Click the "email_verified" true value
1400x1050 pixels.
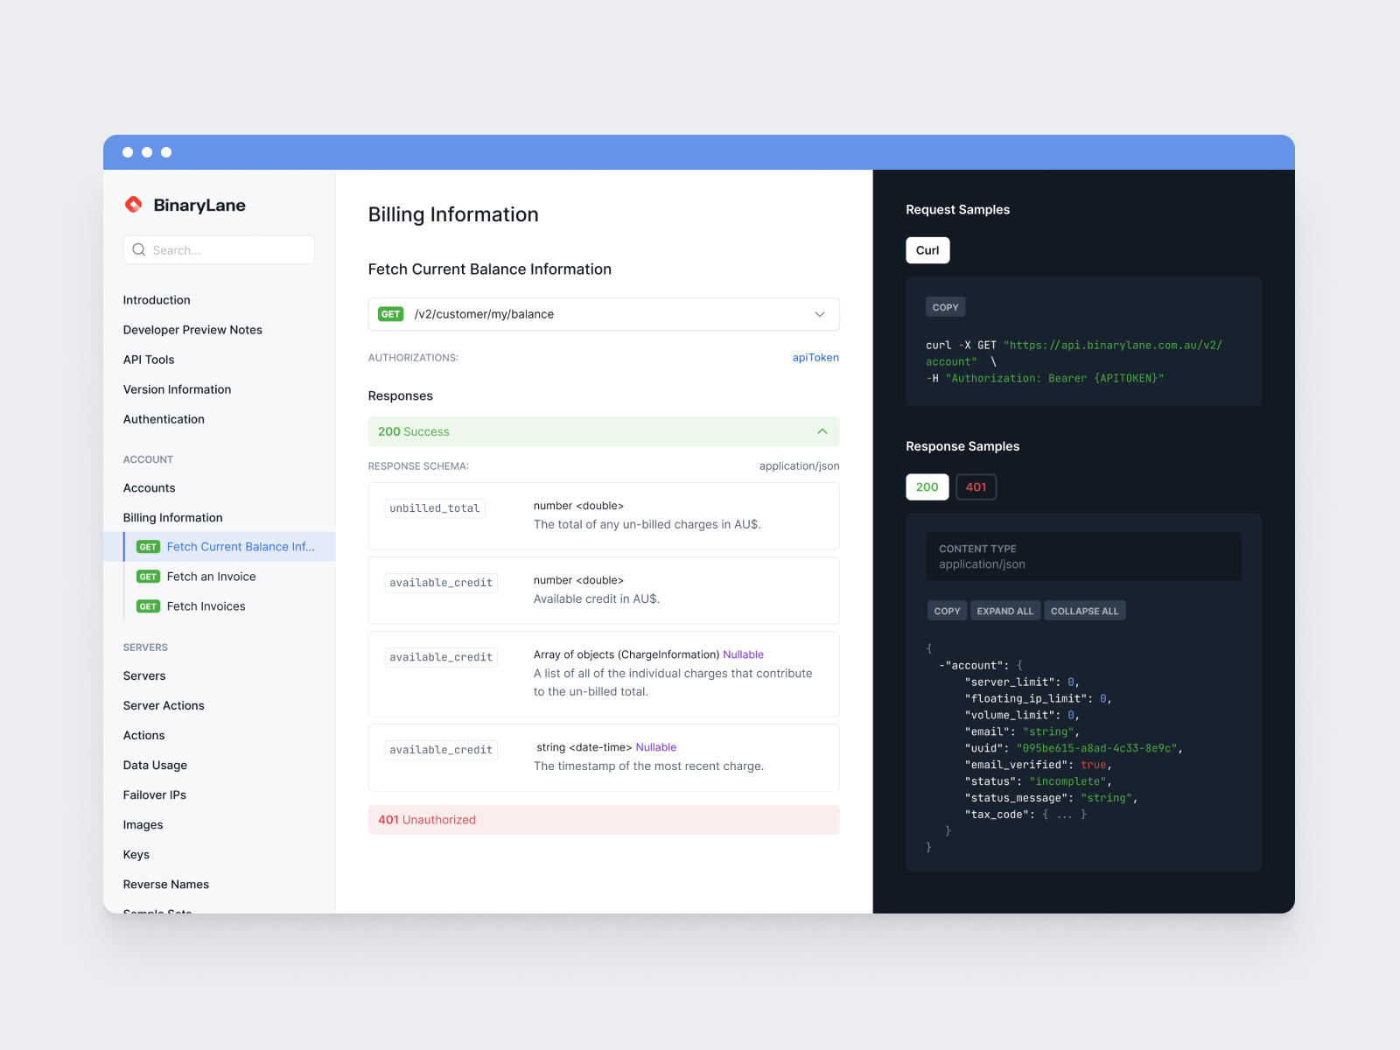1093,765
